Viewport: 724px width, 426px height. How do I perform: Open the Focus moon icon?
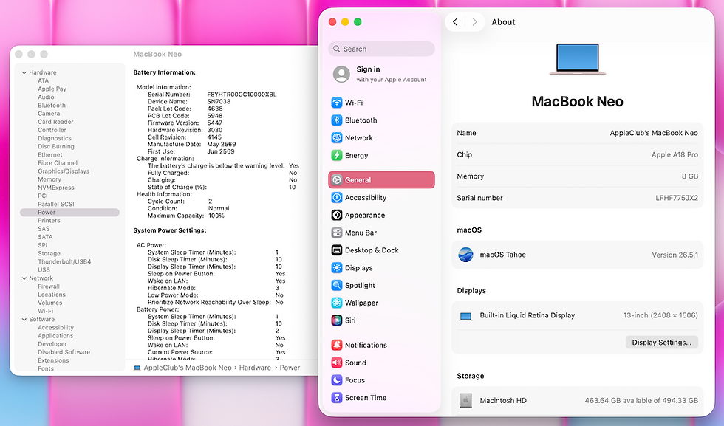[x=337, y=379]
